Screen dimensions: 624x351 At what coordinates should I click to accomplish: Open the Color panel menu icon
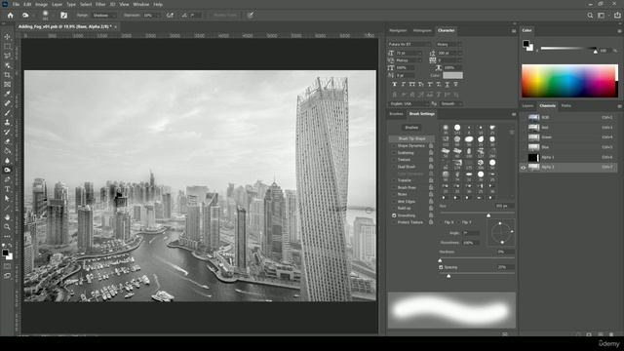(619, 30)
